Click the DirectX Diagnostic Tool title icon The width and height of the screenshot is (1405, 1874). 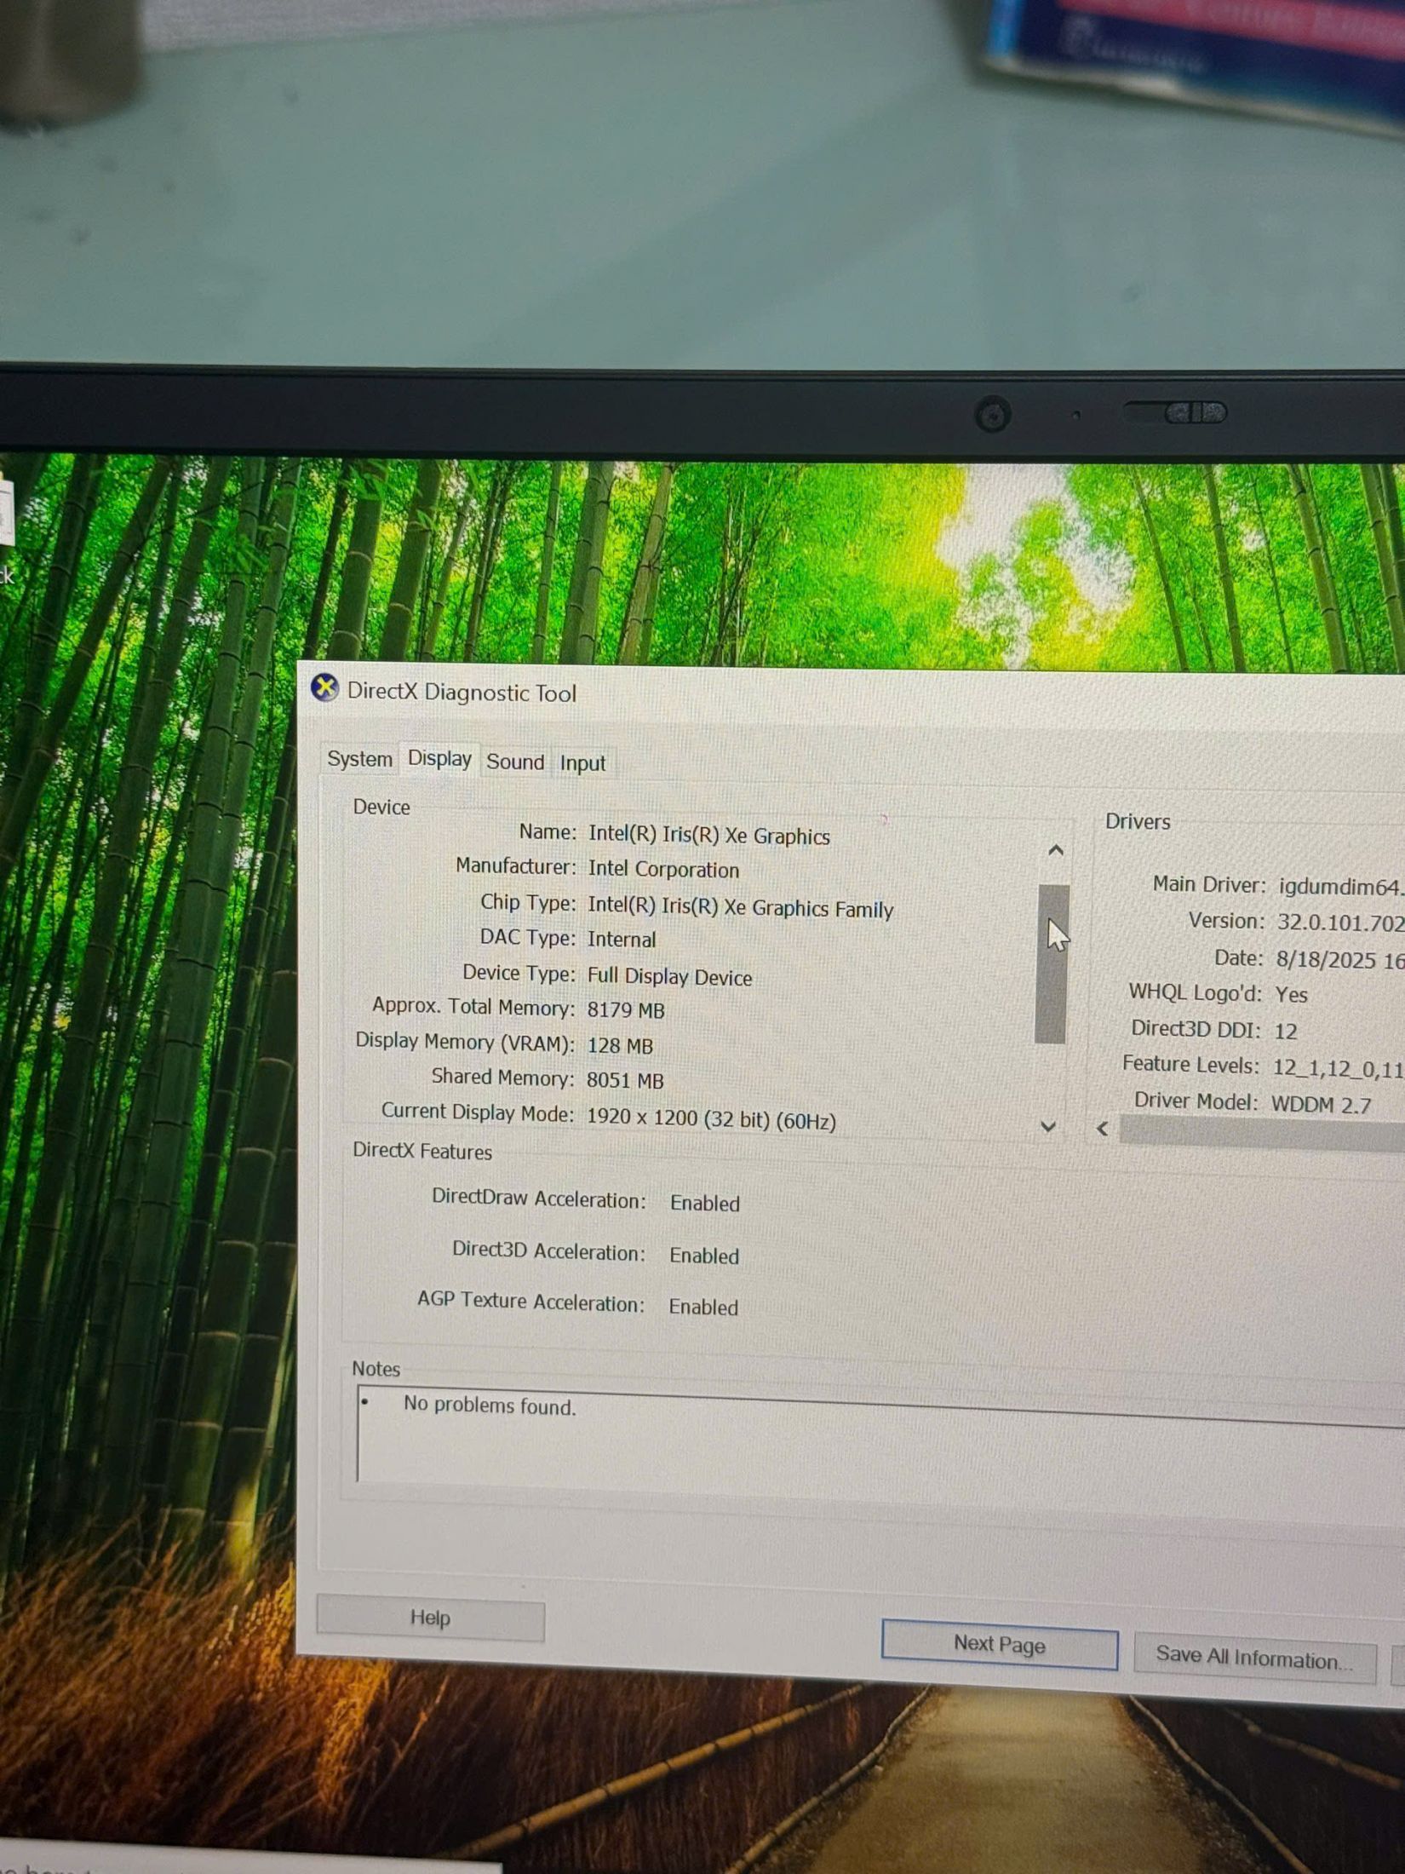click(x=324, y=687)
